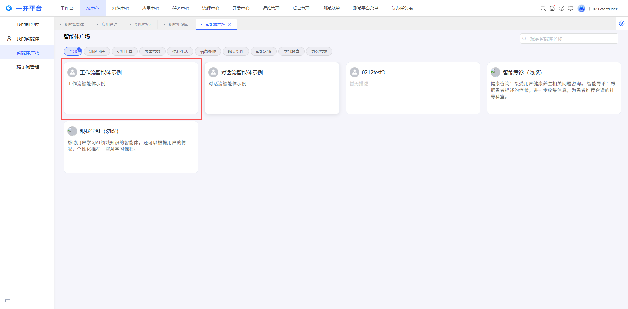Select the 全部 category filter
Viewport: 628px width, 309px height.
pyautogui.click(x=73, y=52)
